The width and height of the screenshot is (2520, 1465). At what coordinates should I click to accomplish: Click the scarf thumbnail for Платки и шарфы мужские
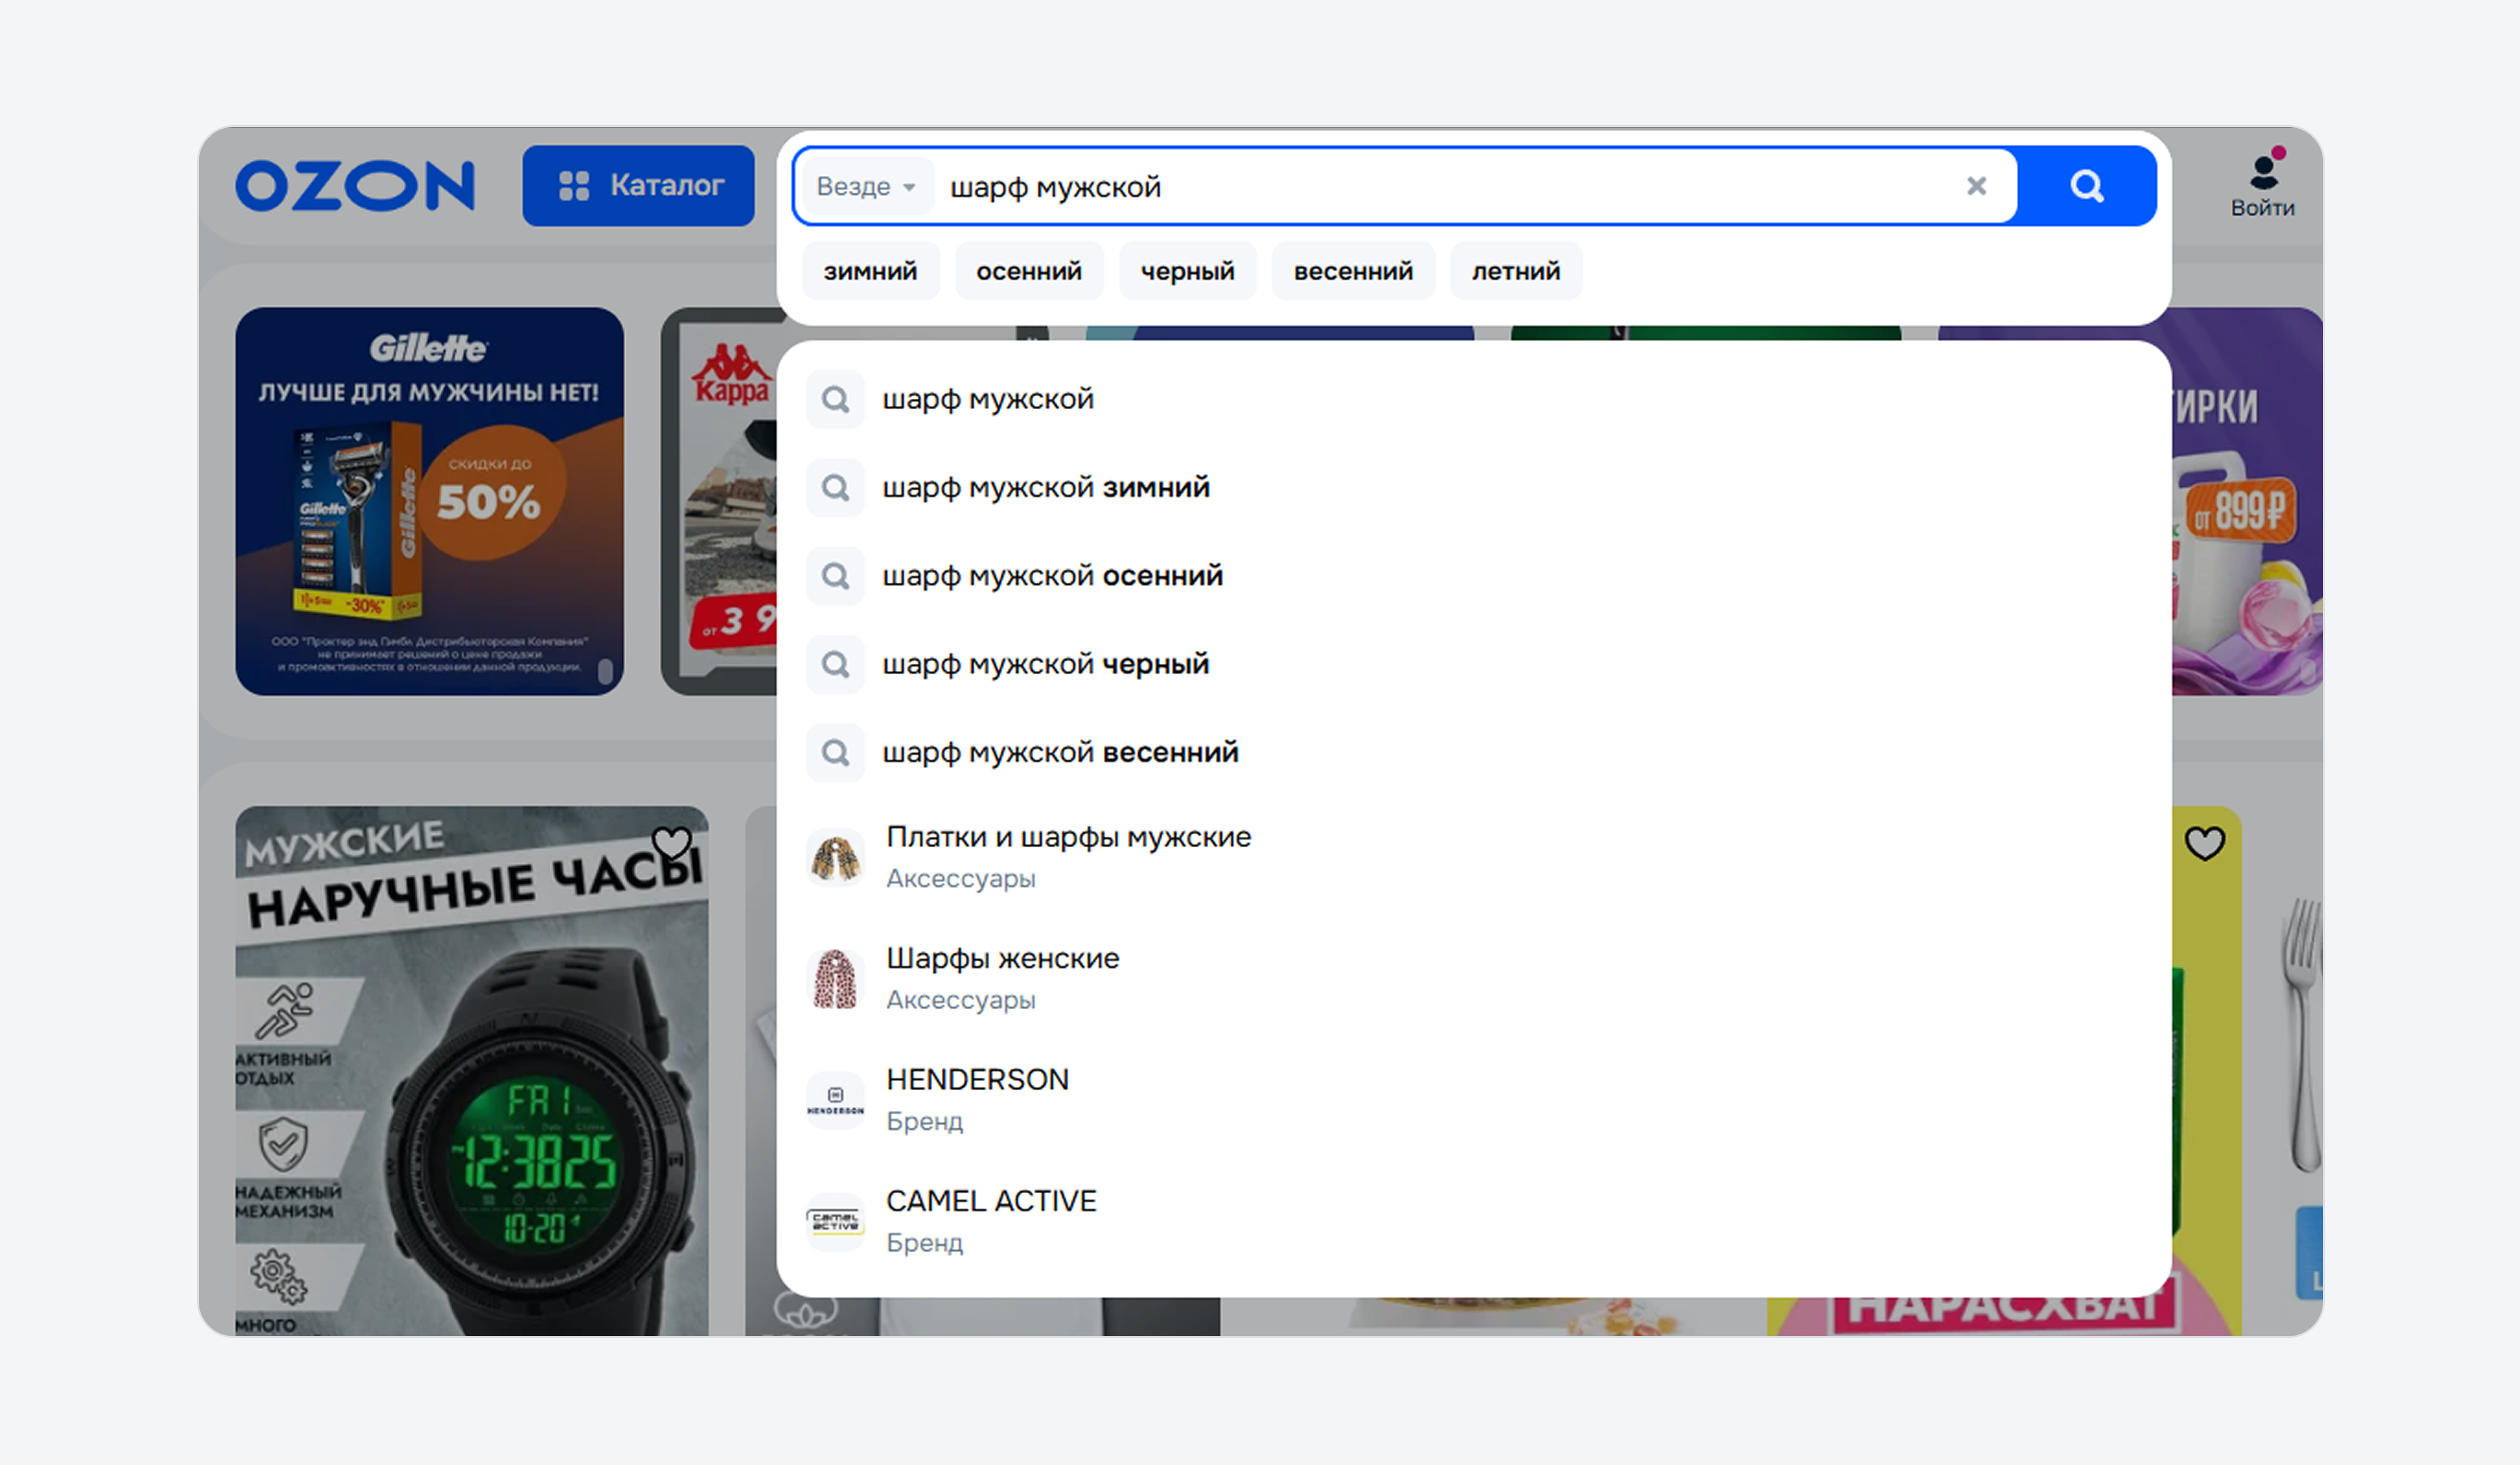point(835,858)
